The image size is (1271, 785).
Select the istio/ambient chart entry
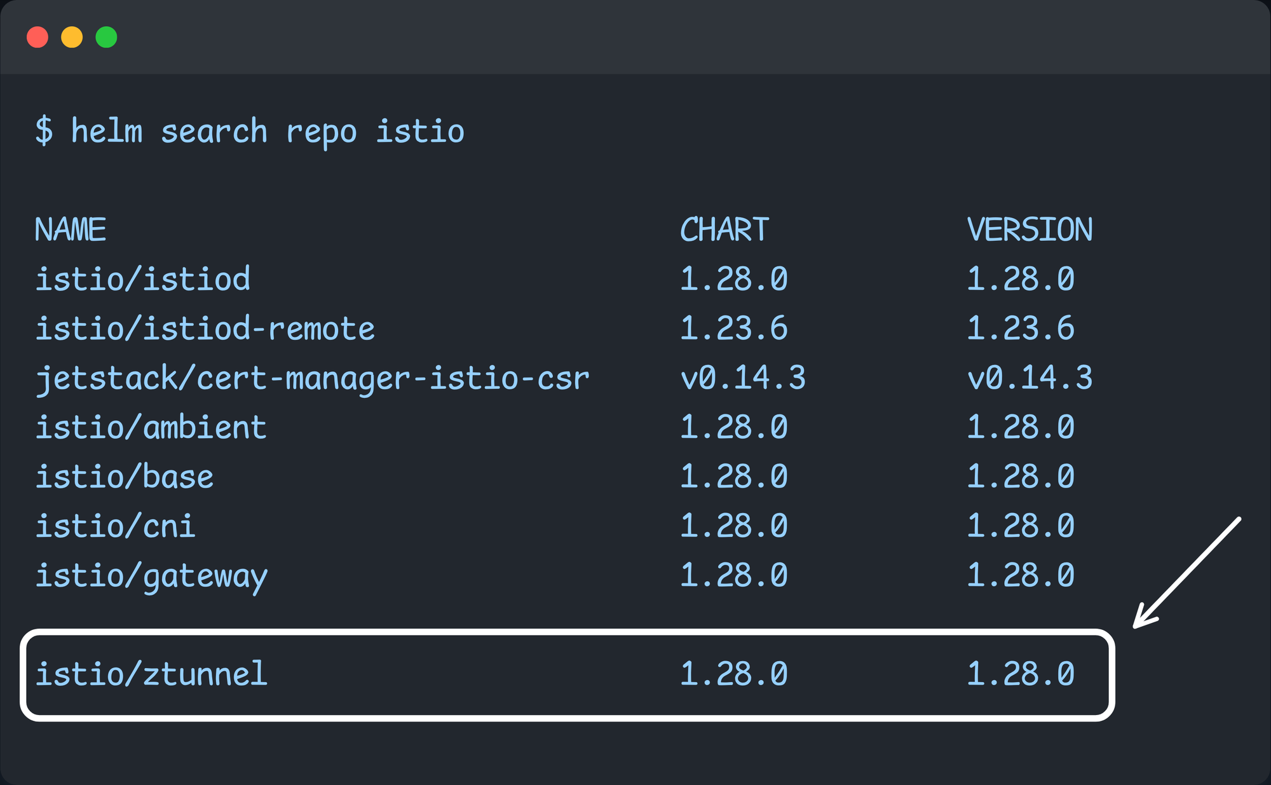coord(151,427)
